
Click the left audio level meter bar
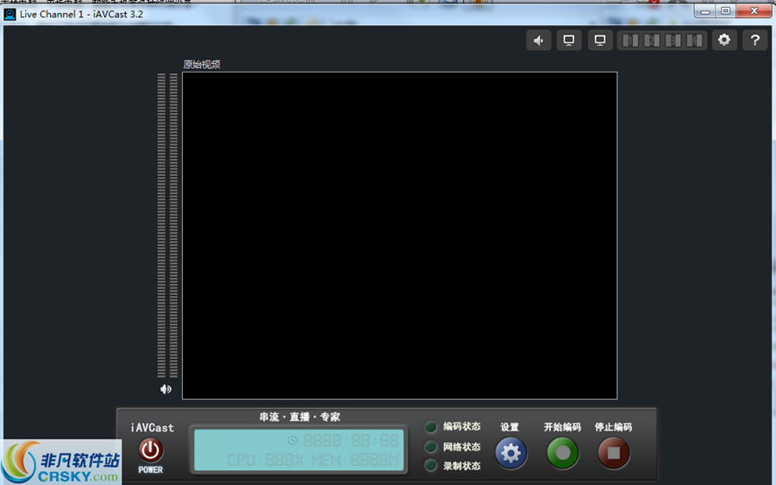pyautogui.click(x=161, y=225)
